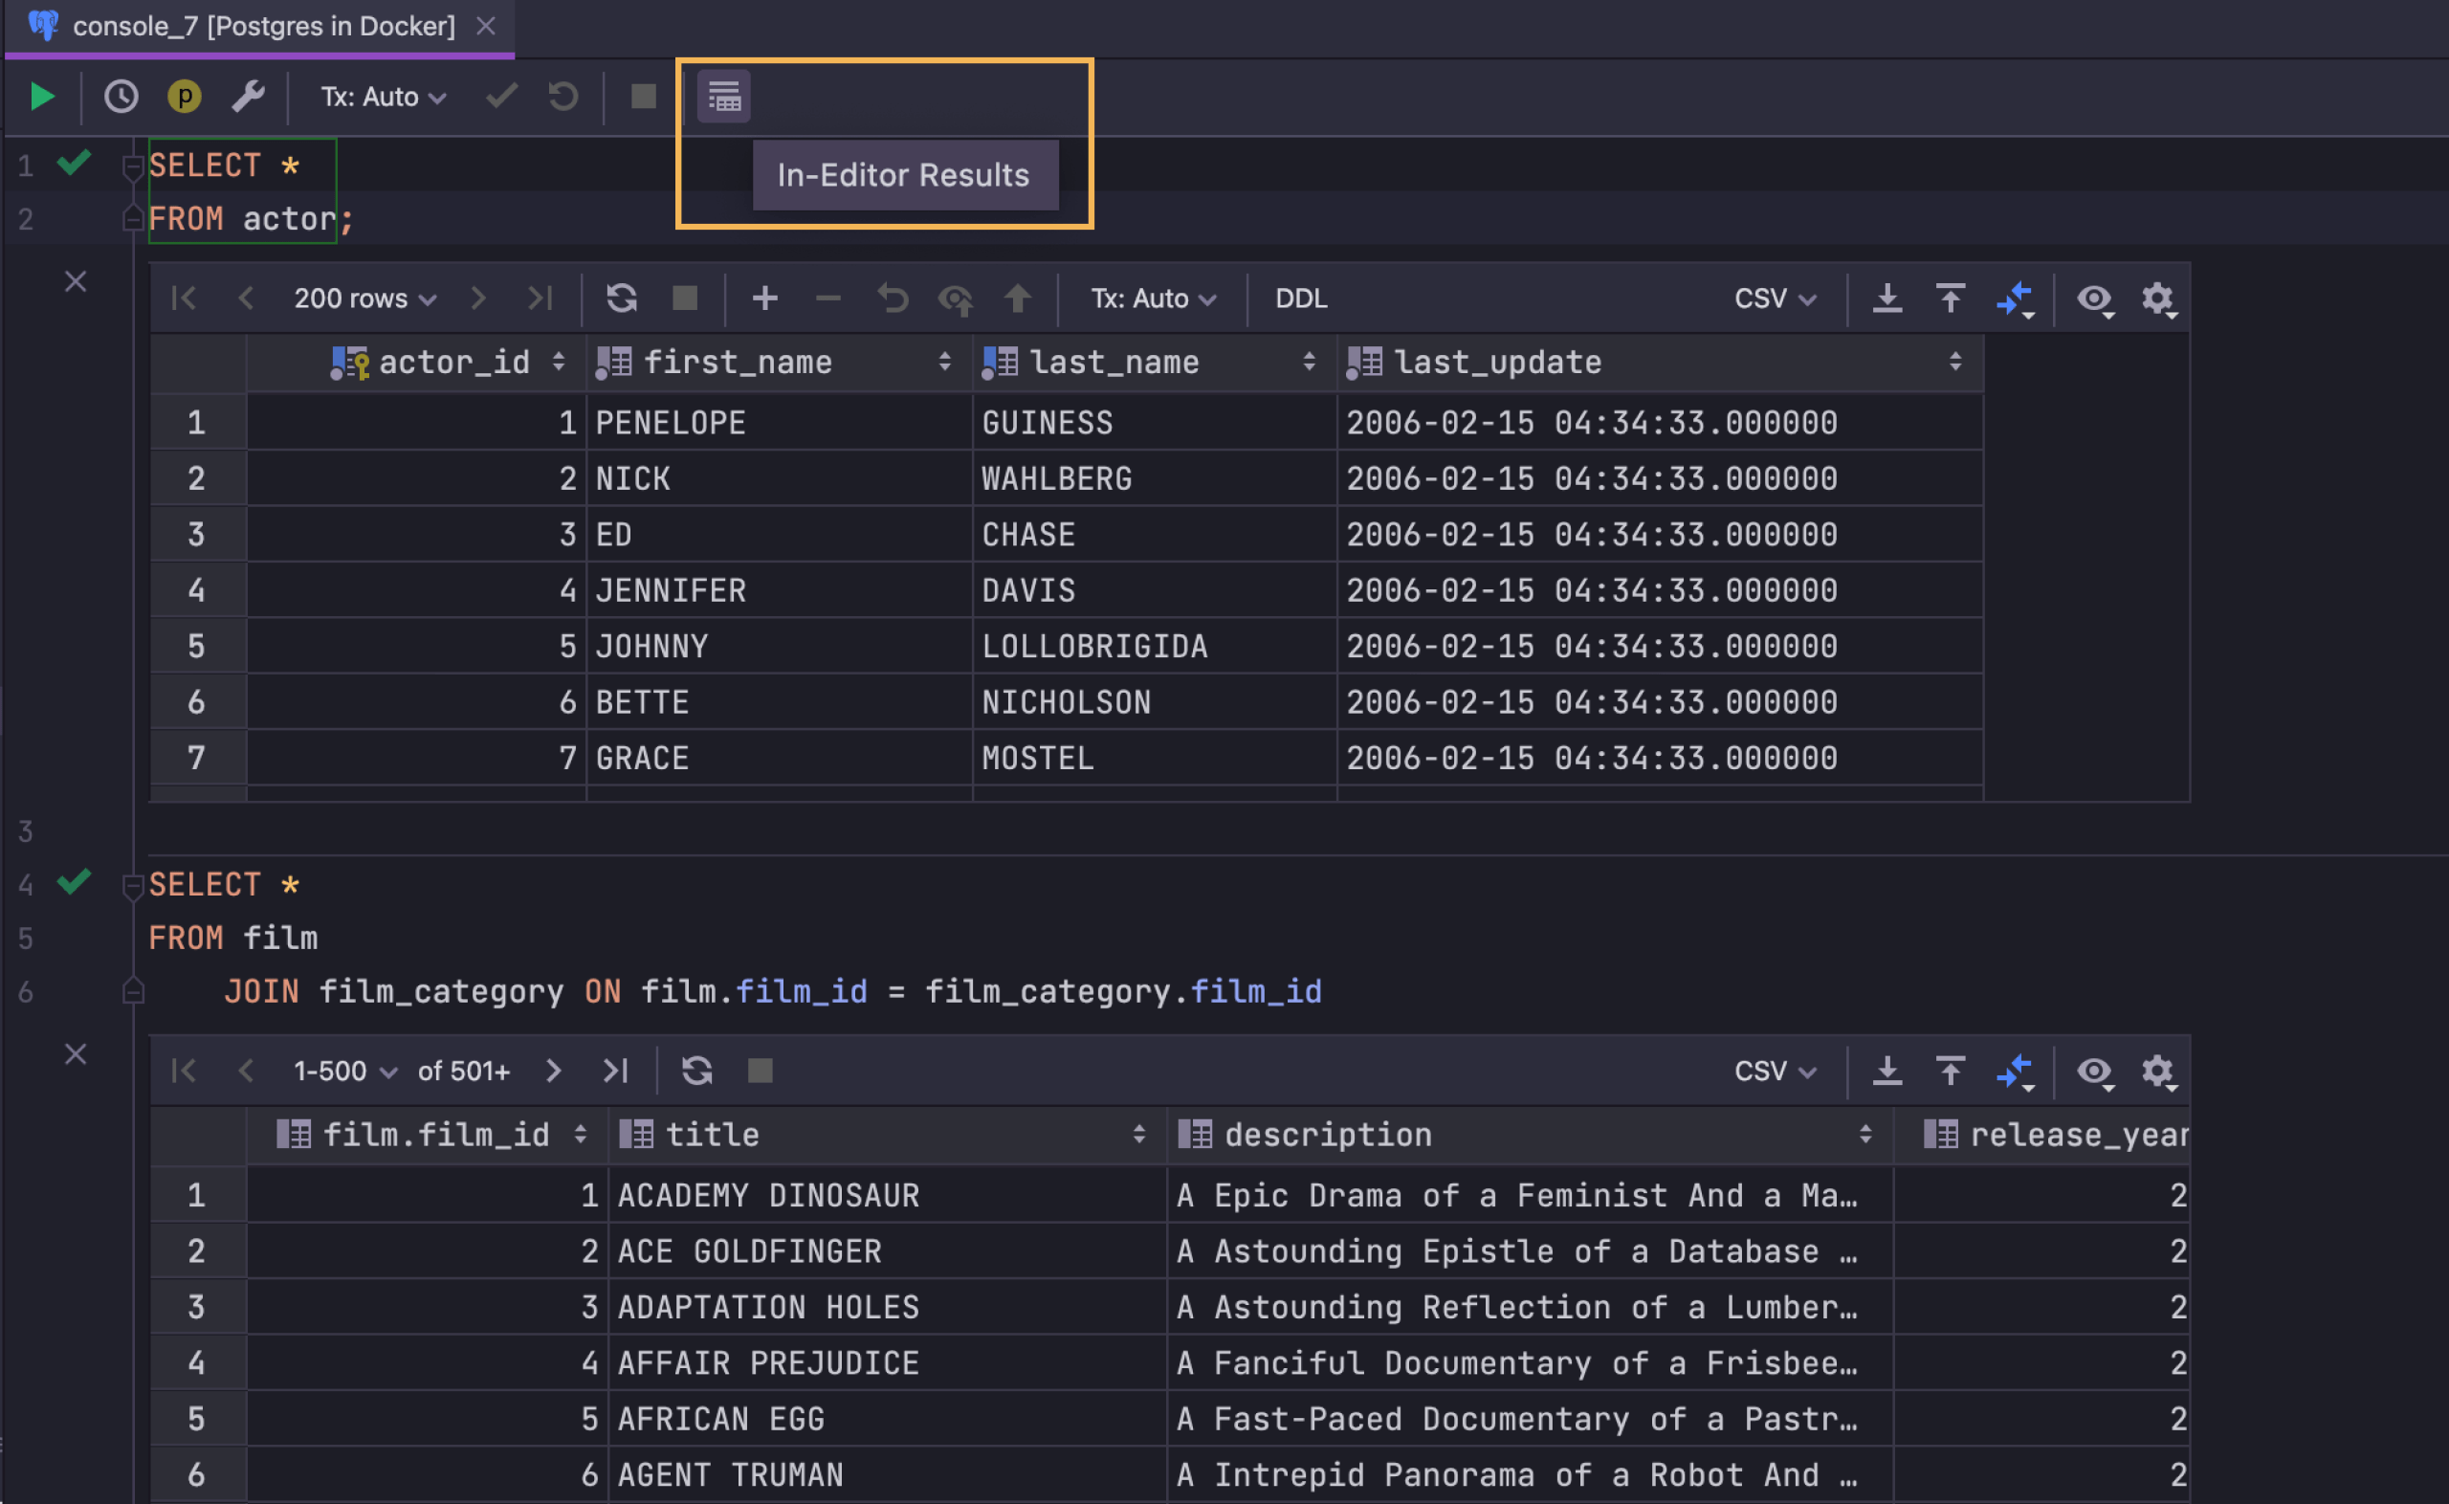Screen dimensions: 2449x1504
Task: Collapse the fold marker beside first SELECT
Action: [x=132, y=166]
